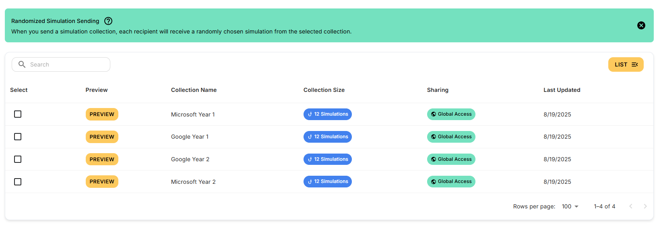Tick the Google Year 2 checkbox
The width and height of the screenshot is (659, 237).
(x=18, y=159)
